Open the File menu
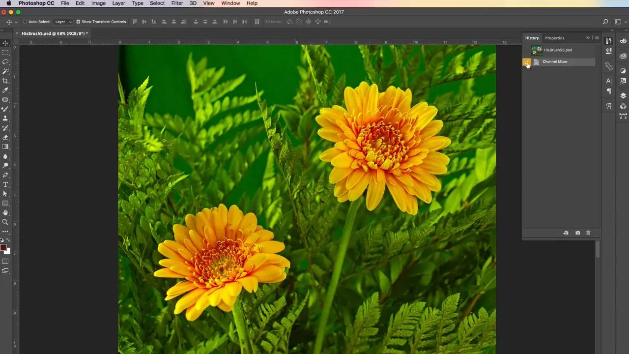The height and width of the screenshot is (354, 629). [65, 3]
